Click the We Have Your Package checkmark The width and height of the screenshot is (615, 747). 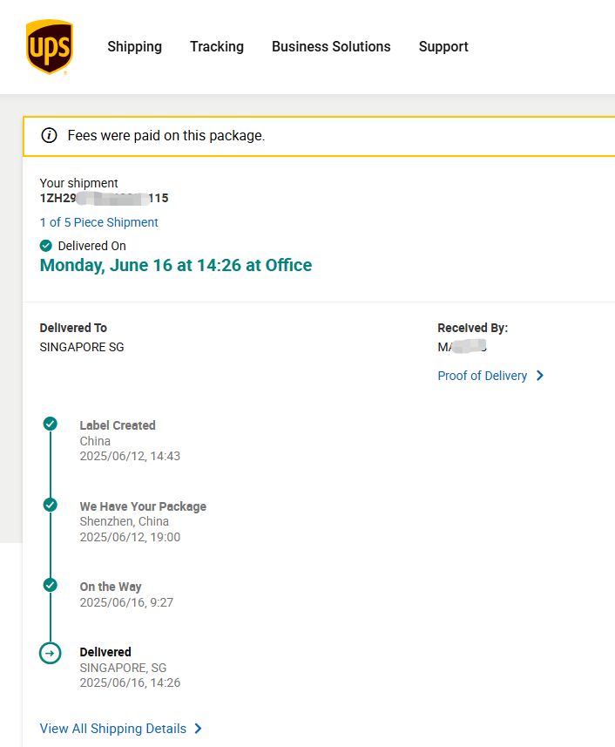coord(51,505)
